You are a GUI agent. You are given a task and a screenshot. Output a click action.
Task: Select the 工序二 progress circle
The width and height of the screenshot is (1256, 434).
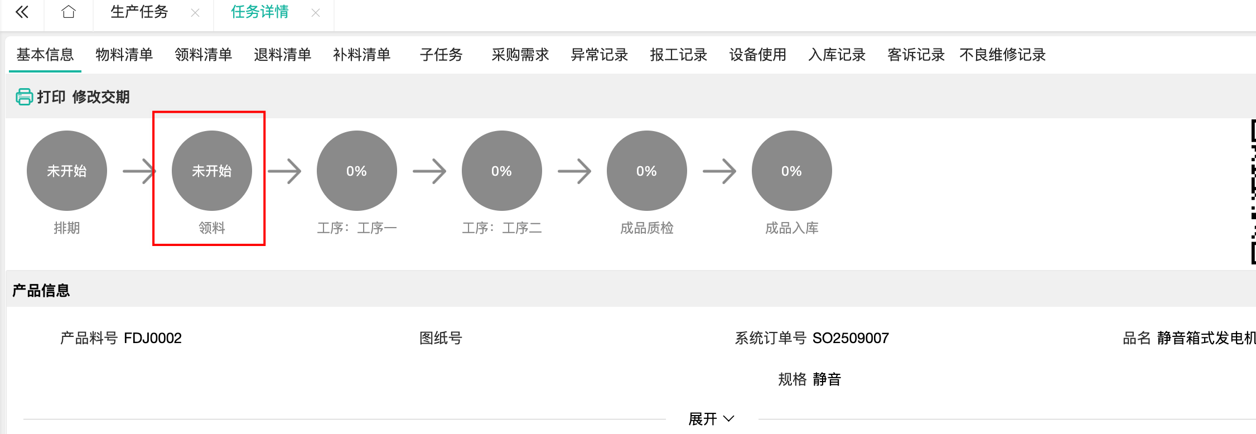[502, 171]
